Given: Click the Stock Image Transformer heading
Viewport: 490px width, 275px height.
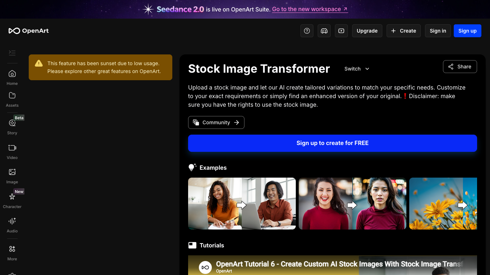Looking at the screenshot, I should pyautogui.click(x=259, y=69).
